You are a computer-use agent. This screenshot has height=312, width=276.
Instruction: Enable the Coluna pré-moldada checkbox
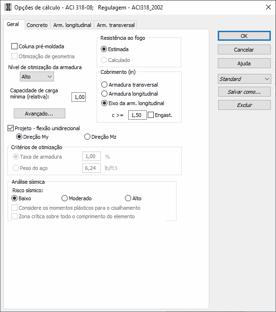(x=14, y=46)
